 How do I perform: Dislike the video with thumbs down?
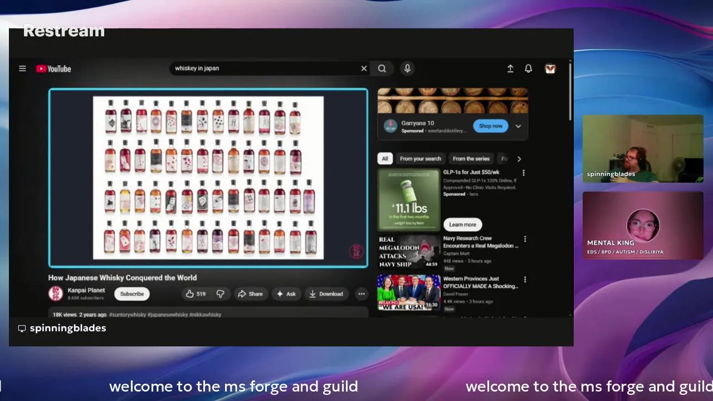click(x=221, y=294)
